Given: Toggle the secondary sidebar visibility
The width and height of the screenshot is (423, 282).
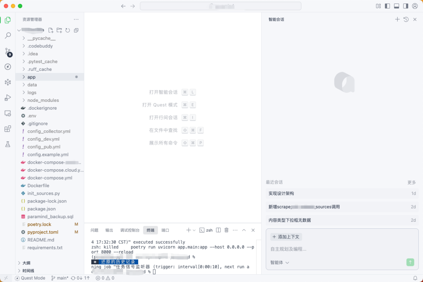Looking at the screenshot, I should pyautogui.click(x=406, y=6).
